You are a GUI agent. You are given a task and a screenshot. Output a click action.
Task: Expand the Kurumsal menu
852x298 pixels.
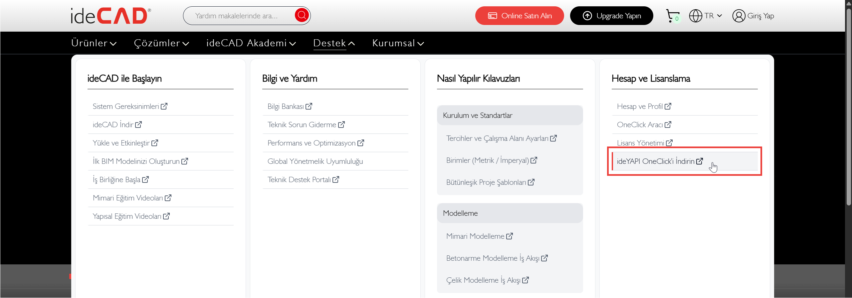[398, 43]
